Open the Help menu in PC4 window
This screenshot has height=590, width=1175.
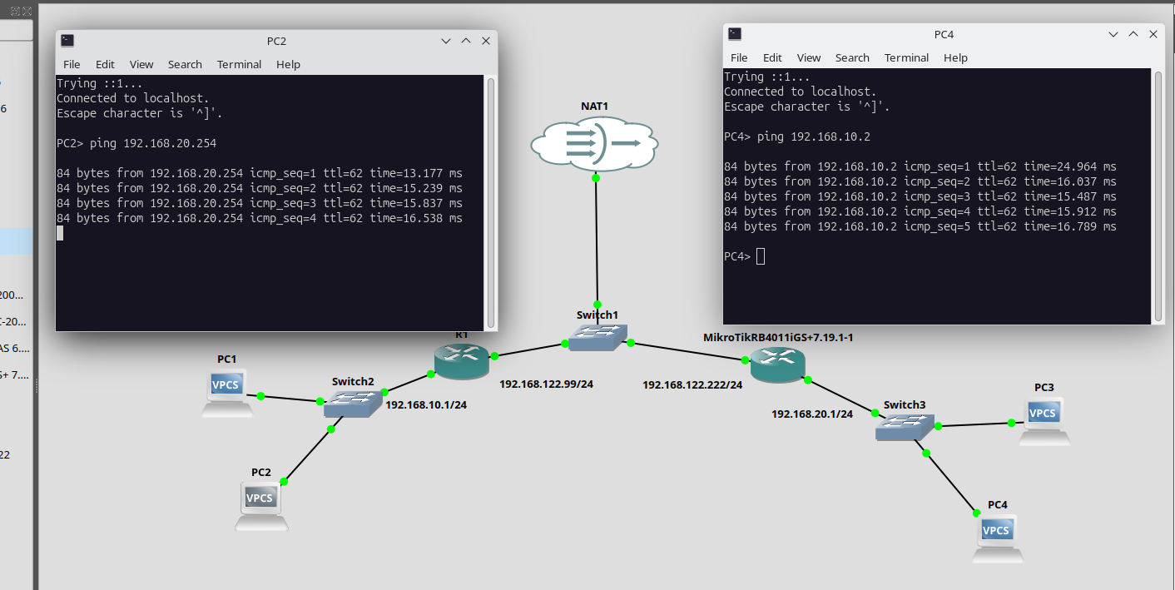point(955,57)
